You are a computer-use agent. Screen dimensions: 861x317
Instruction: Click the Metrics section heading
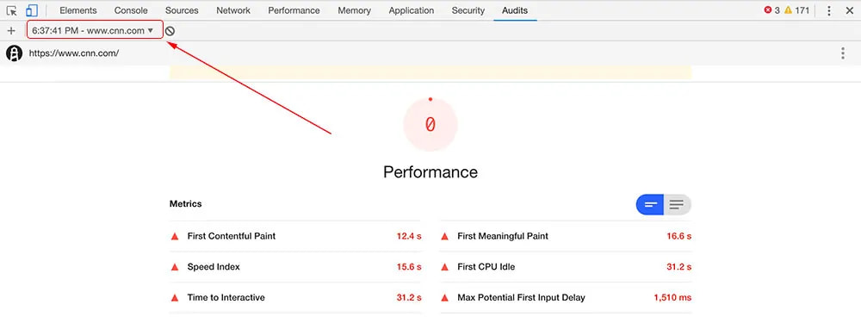pos(186,204)
